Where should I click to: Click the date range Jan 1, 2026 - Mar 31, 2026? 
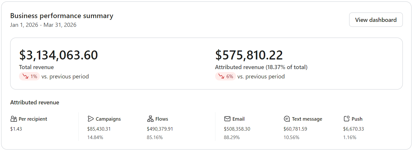[43, 25]
